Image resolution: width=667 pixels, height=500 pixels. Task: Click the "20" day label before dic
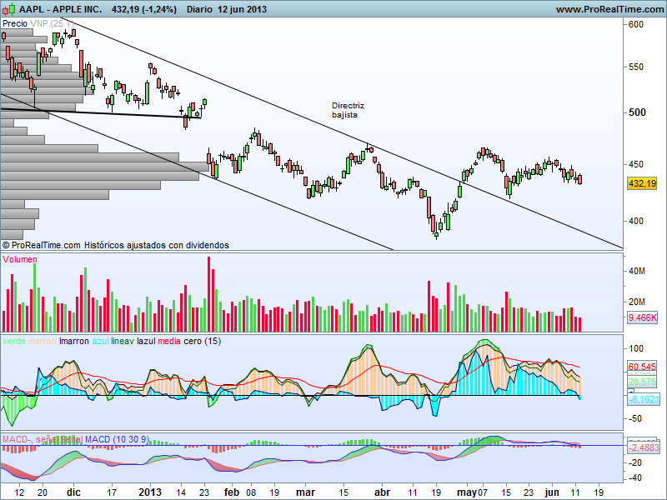click(x=43, y=492)
